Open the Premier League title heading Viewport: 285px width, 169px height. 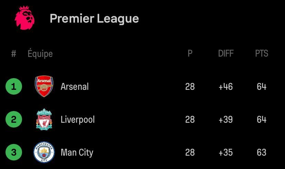[94, 19]
